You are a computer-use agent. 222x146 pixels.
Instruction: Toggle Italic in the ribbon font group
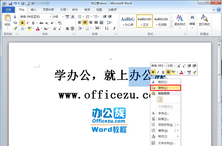[28, 23]
